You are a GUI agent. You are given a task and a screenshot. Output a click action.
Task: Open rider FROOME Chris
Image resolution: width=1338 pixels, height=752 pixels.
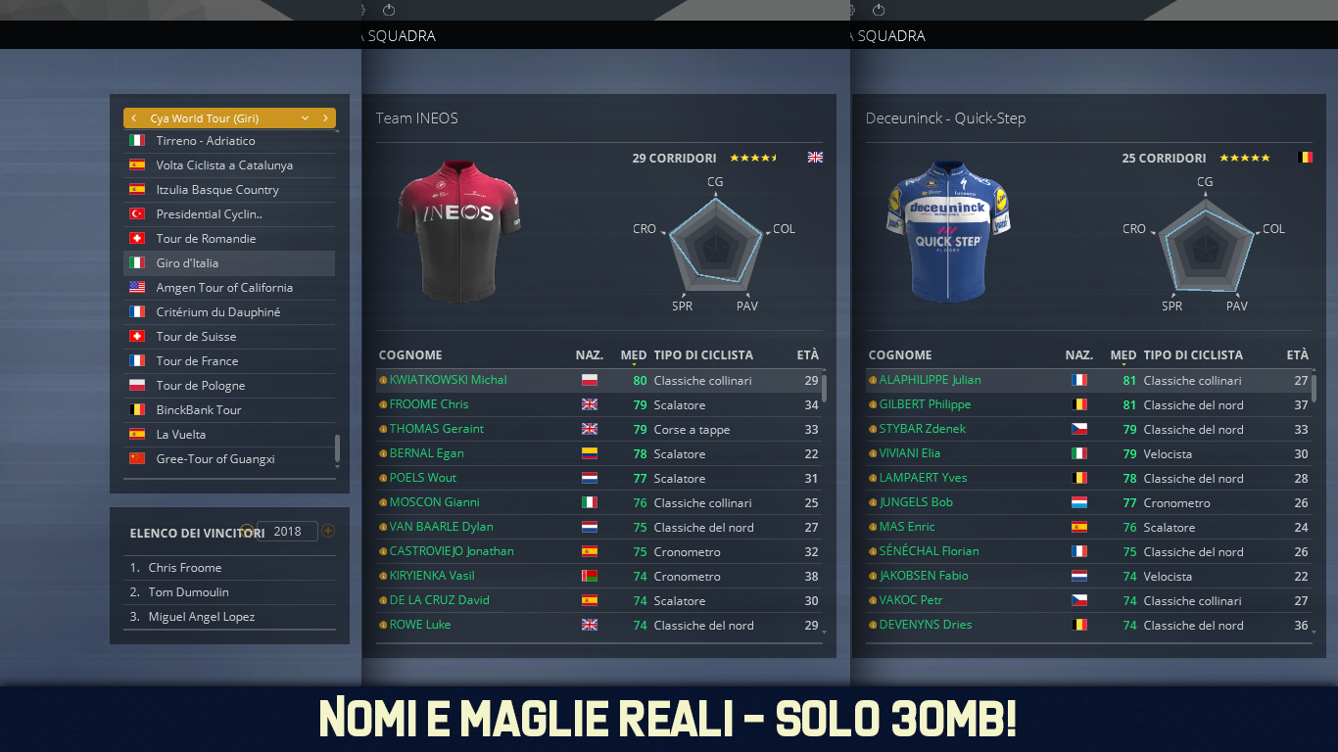click(x=429, y=404)
